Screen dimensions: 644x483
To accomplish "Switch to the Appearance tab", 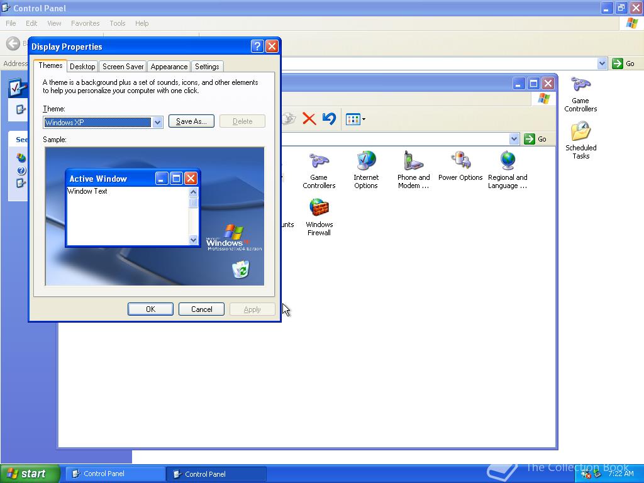I will coord(169,67).
